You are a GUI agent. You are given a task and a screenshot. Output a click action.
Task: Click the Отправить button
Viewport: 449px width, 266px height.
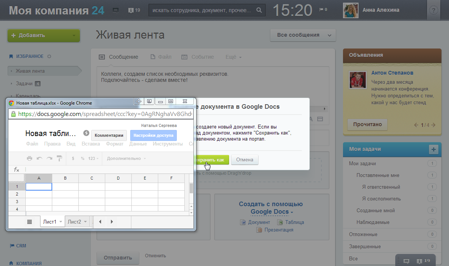118,258
